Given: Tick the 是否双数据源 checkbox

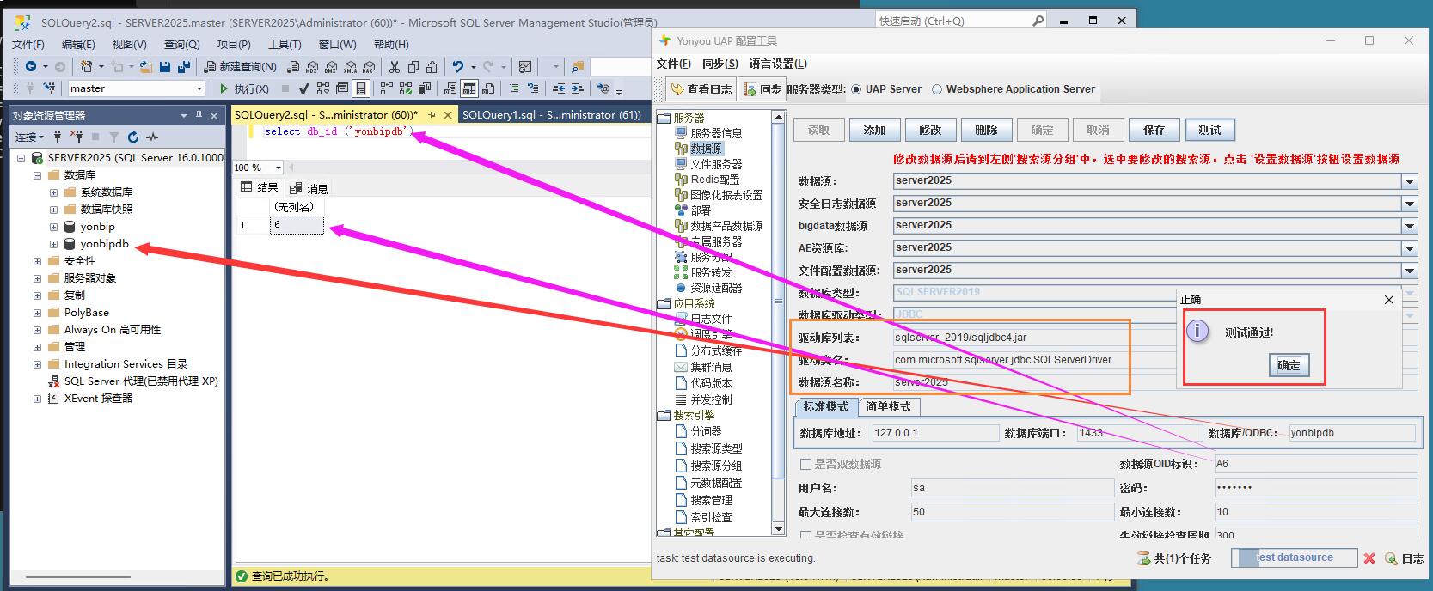Looking at the screenshot, I should pyautogui.click(x=805, y=464).
